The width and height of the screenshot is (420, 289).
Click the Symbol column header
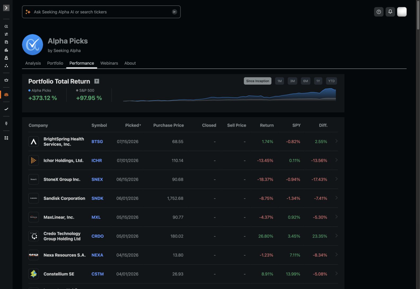coord(99,125)
